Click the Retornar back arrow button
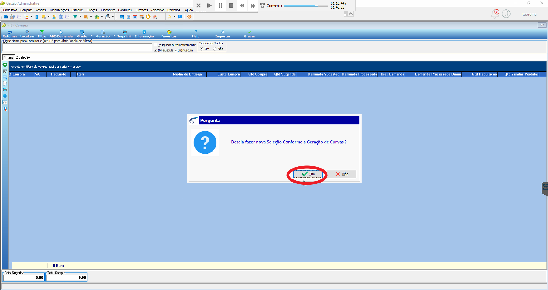 10,34
